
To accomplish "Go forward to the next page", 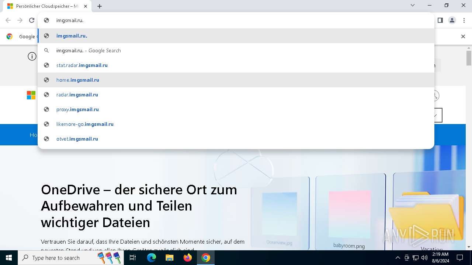I will tap(20, 20).
